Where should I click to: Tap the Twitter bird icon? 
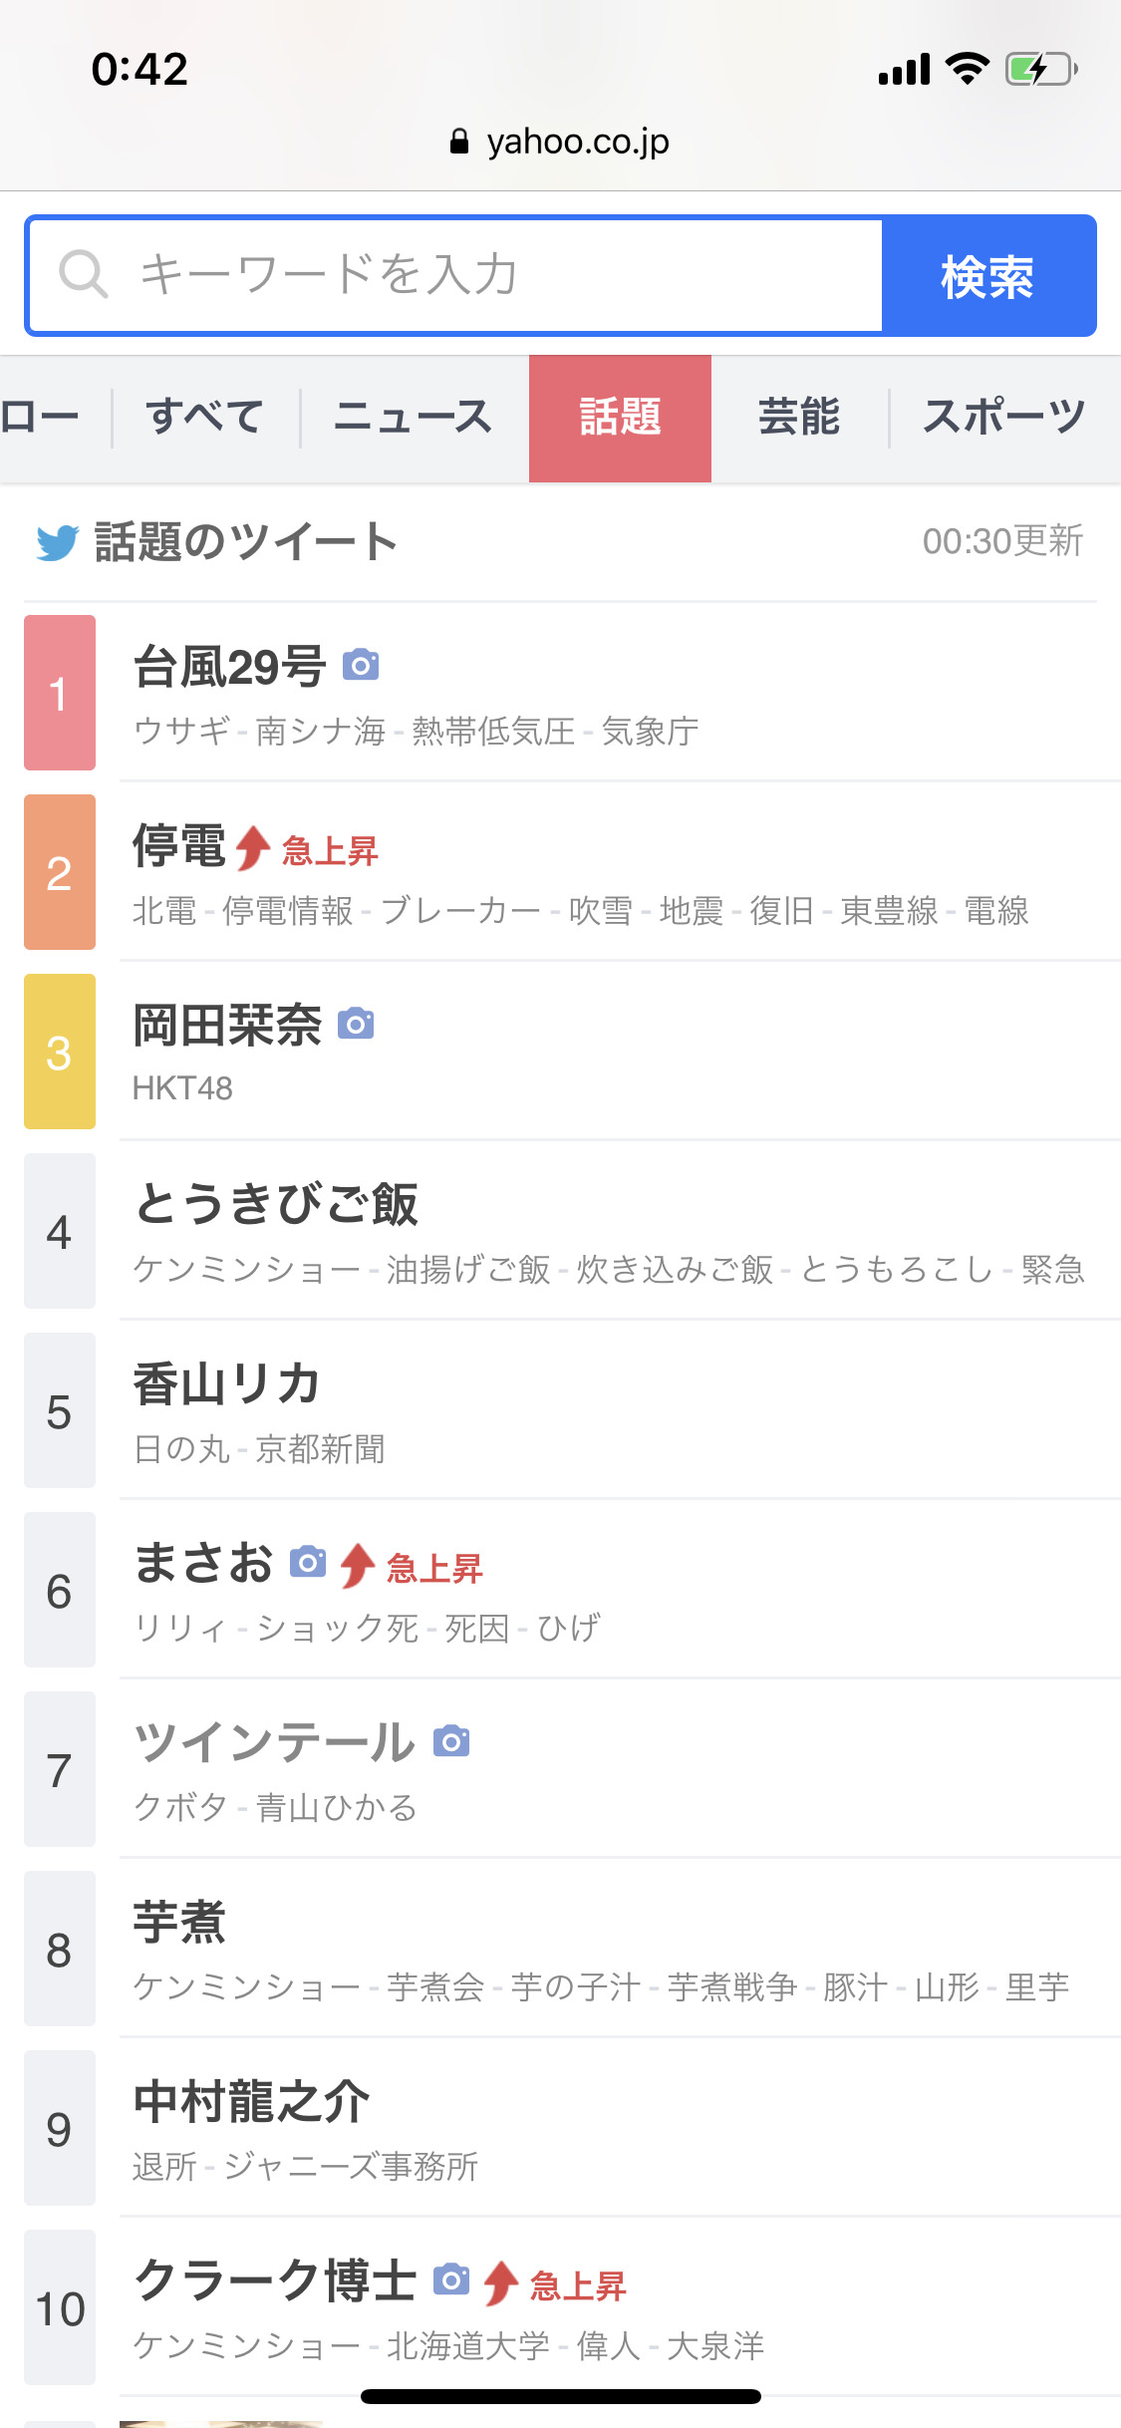(58, 543)
